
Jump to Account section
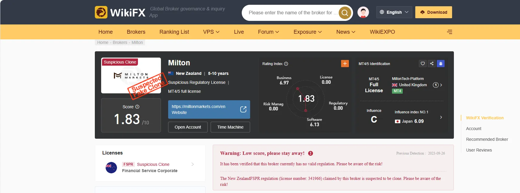pyautogui.click(x=474, y=129)
